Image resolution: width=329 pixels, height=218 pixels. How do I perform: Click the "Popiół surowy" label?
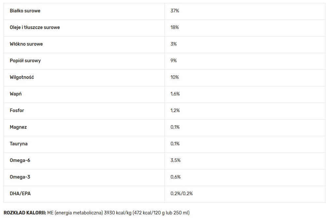tap(25, 61)
